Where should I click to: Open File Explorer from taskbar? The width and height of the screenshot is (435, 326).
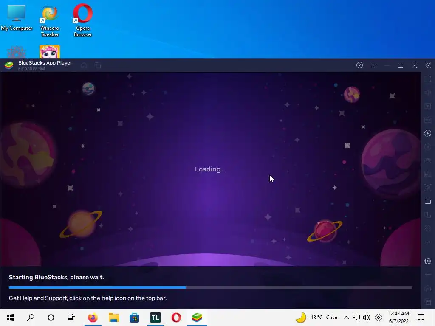(x=114, y=318)
